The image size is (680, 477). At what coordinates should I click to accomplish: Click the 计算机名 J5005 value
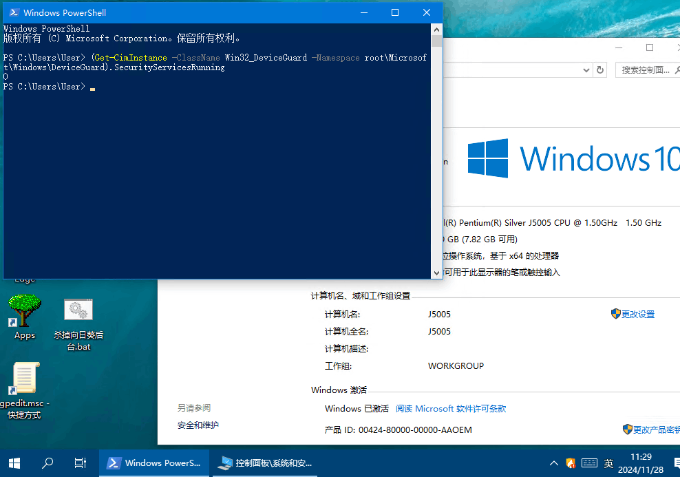point(439,314)
